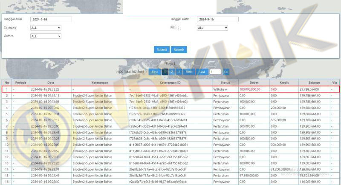Go to the Next page
This screenshot has width=341, height=185.
(189, 72)
